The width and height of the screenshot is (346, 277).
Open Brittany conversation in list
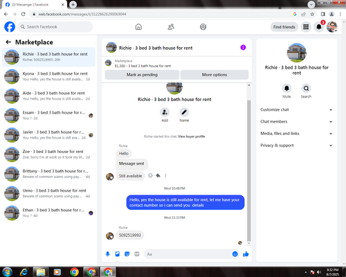[x=48, y=174]
